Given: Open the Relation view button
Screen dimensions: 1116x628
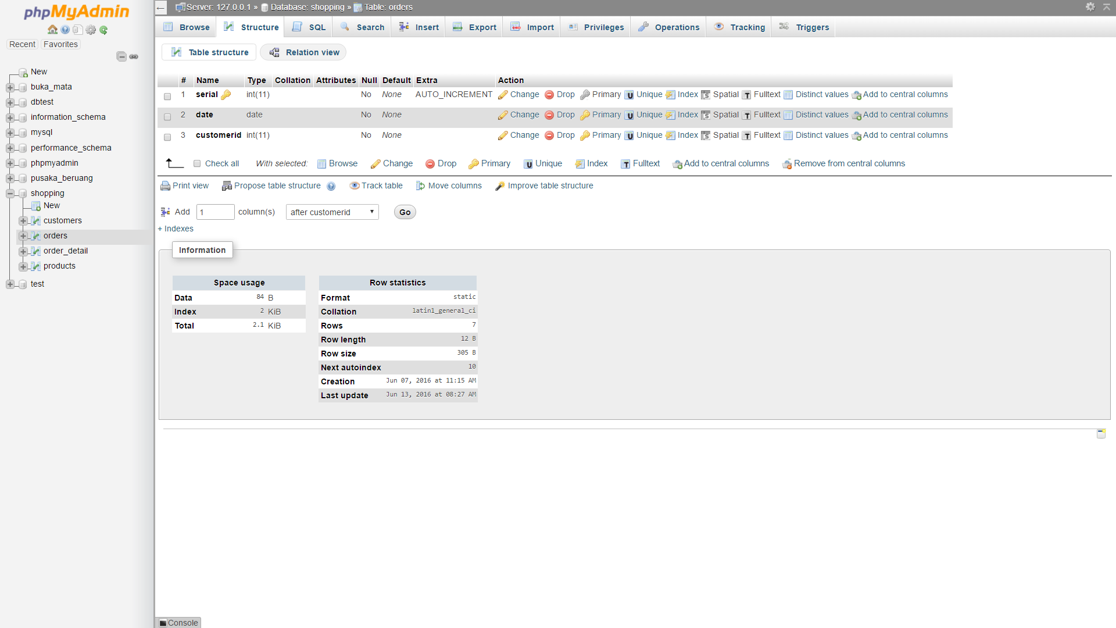Looking at the screenshot, I should click(305, 52).
